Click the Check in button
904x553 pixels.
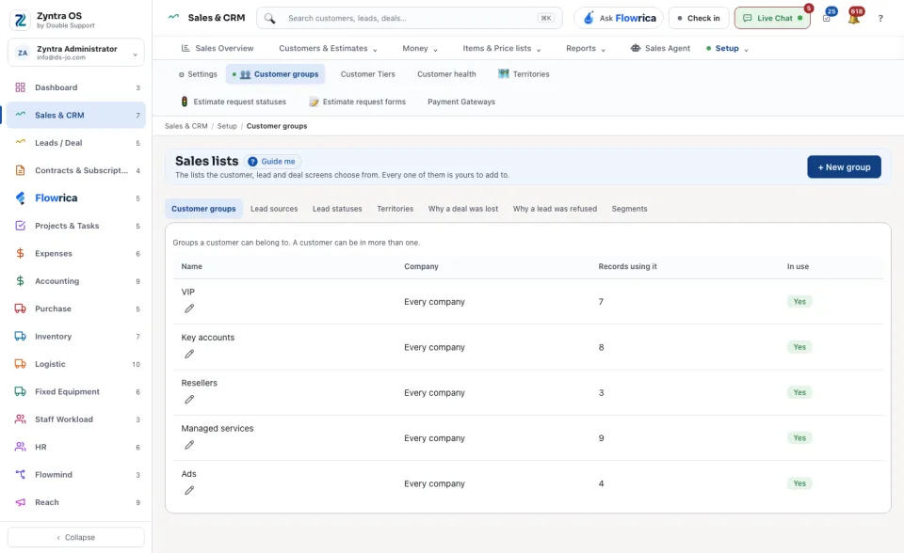[x=699, y=19]
